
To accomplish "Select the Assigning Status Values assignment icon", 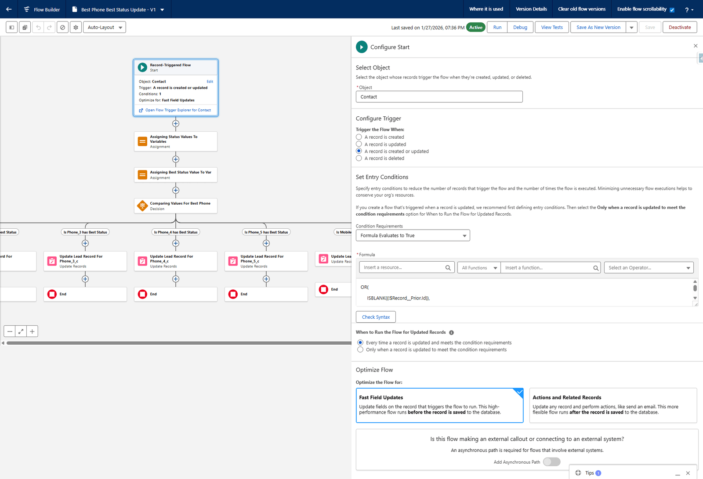I will click(x=142, y=141).
